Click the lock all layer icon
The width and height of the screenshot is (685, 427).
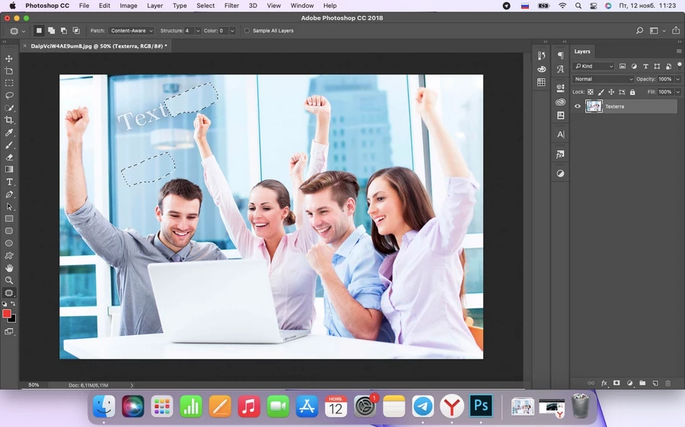(632, 92)
